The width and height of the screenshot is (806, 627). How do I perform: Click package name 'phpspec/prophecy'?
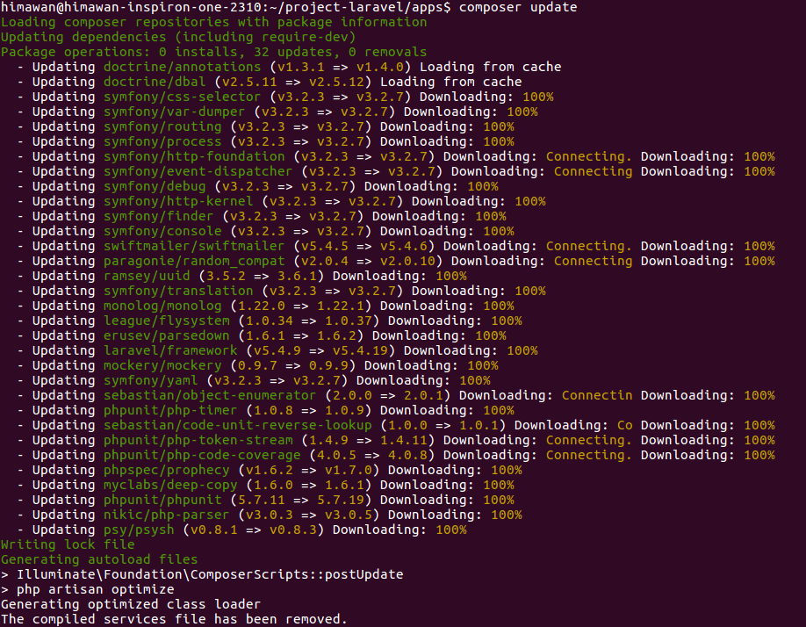point(167,470)
